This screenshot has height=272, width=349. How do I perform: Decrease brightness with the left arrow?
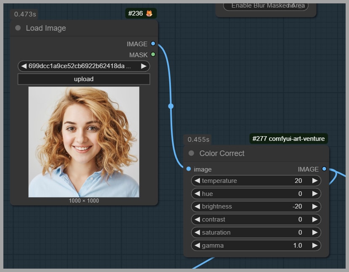coord(197,206)
